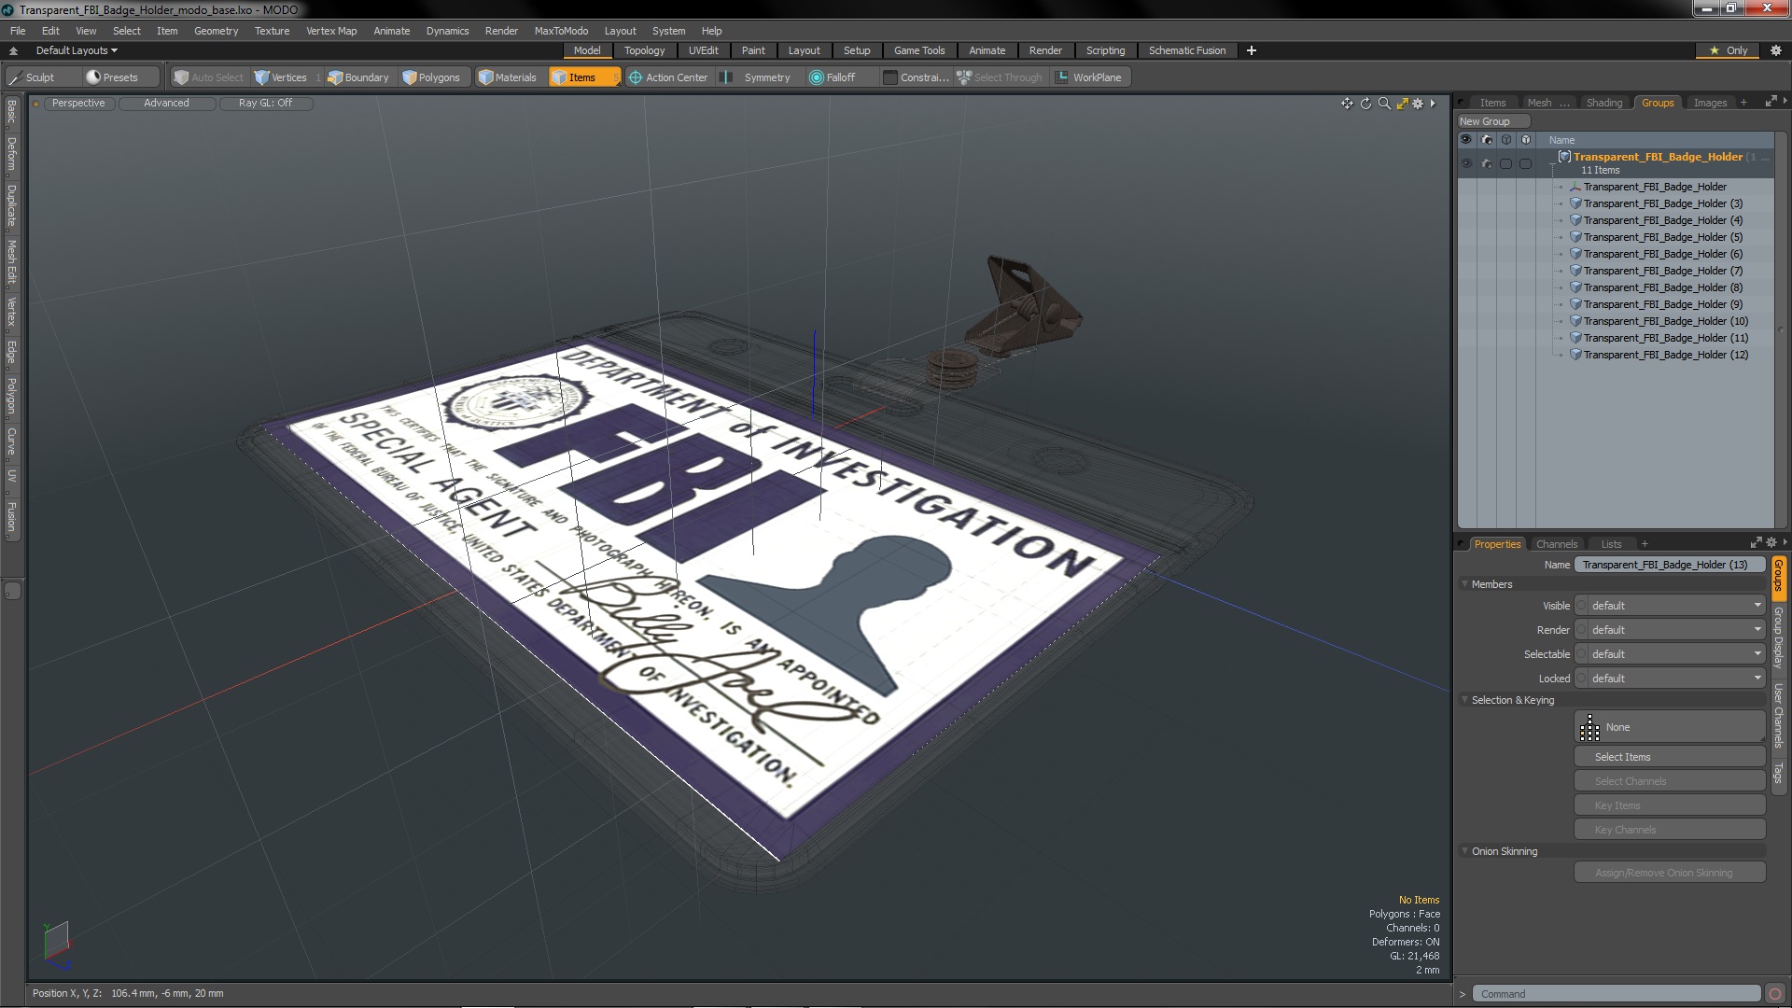This screenshot has height=1008, width=1792.
Task: Switch to the Shading panel tab
Action: (1603, 103)
